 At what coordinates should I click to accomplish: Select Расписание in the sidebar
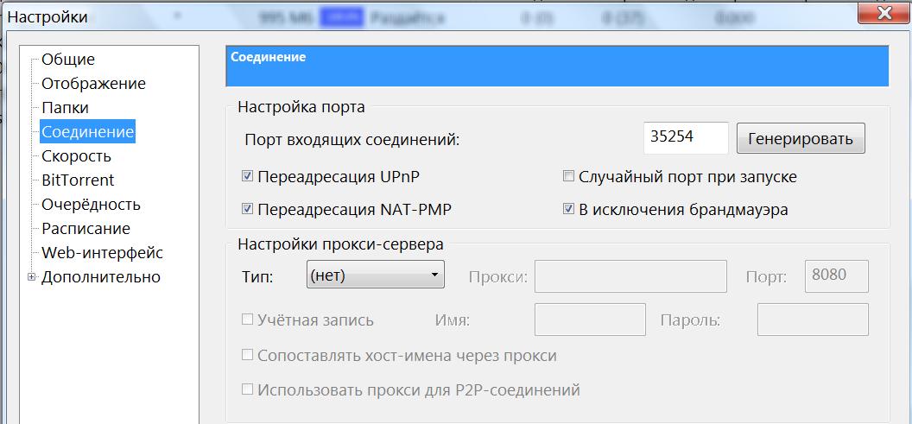coord(85,229)
